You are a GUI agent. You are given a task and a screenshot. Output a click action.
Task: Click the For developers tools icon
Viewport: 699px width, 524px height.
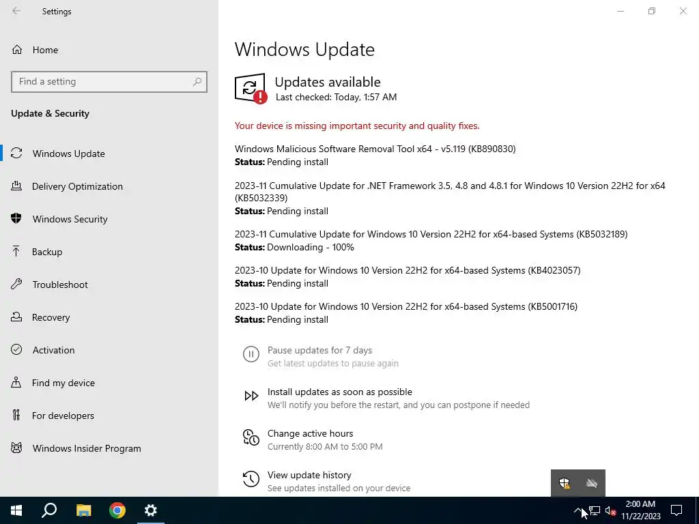[x=16, y=416]
